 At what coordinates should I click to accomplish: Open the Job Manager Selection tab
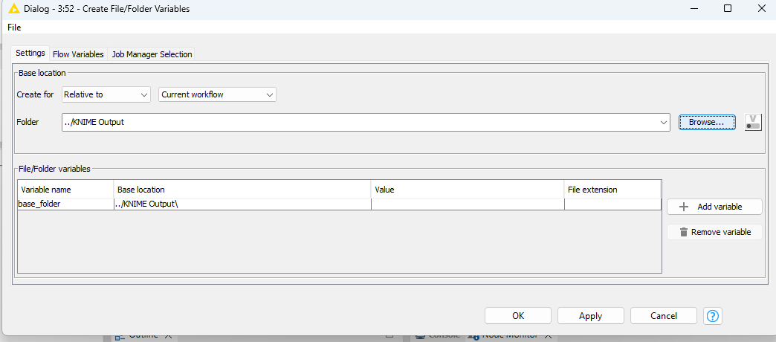[152, 54]
